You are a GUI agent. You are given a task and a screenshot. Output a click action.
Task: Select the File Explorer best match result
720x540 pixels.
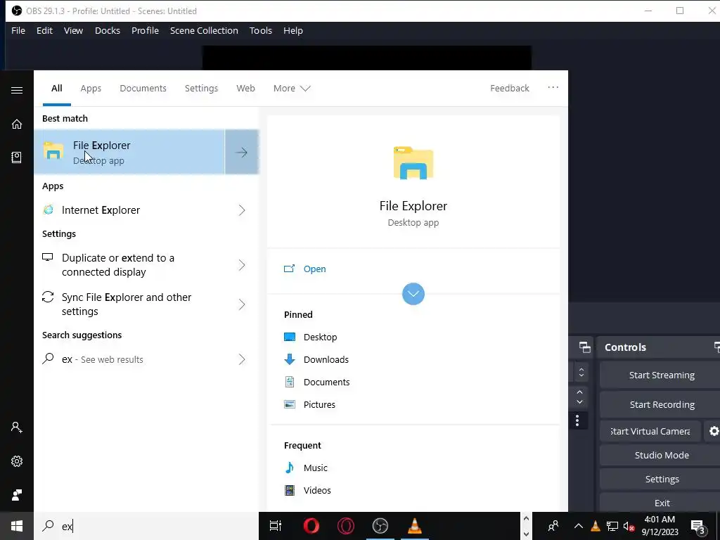click(x=129, y=152)
